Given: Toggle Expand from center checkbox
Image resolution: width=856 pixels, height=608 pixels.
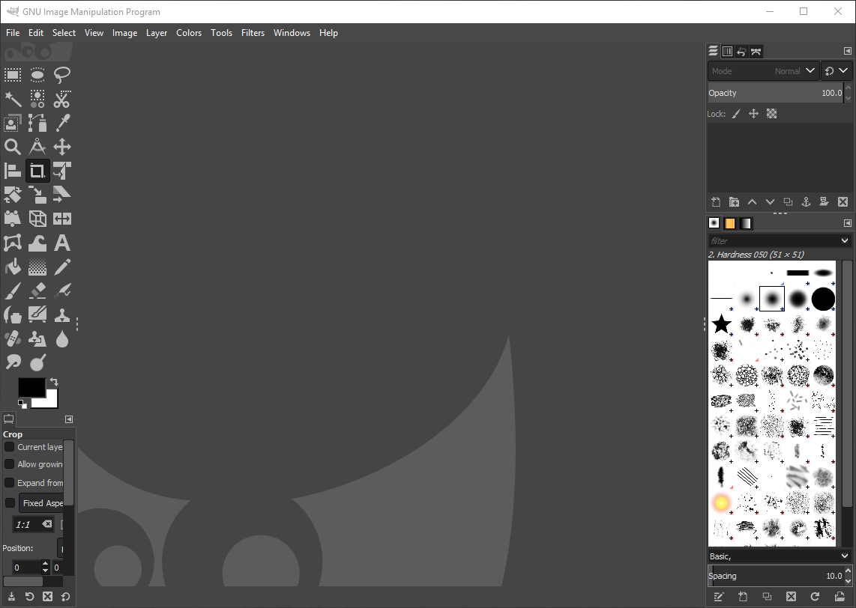Looking at the screenshot, I should (9, 483).
